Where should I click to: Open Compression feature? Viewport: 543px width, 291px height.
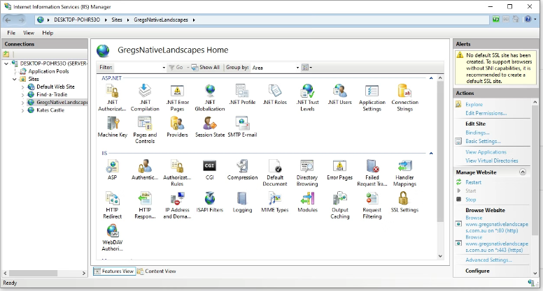[242, 170]
